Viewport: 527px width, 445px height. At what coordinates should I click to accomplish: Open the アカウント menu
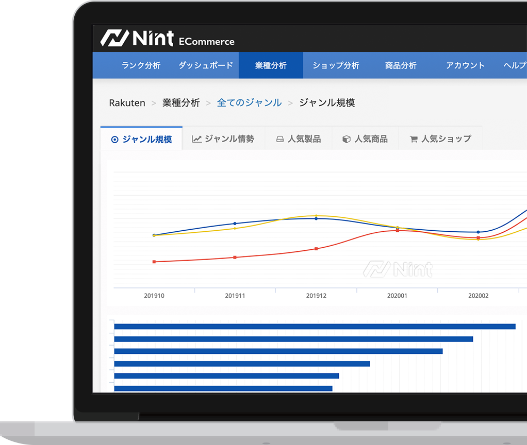(x=466, y=65)
